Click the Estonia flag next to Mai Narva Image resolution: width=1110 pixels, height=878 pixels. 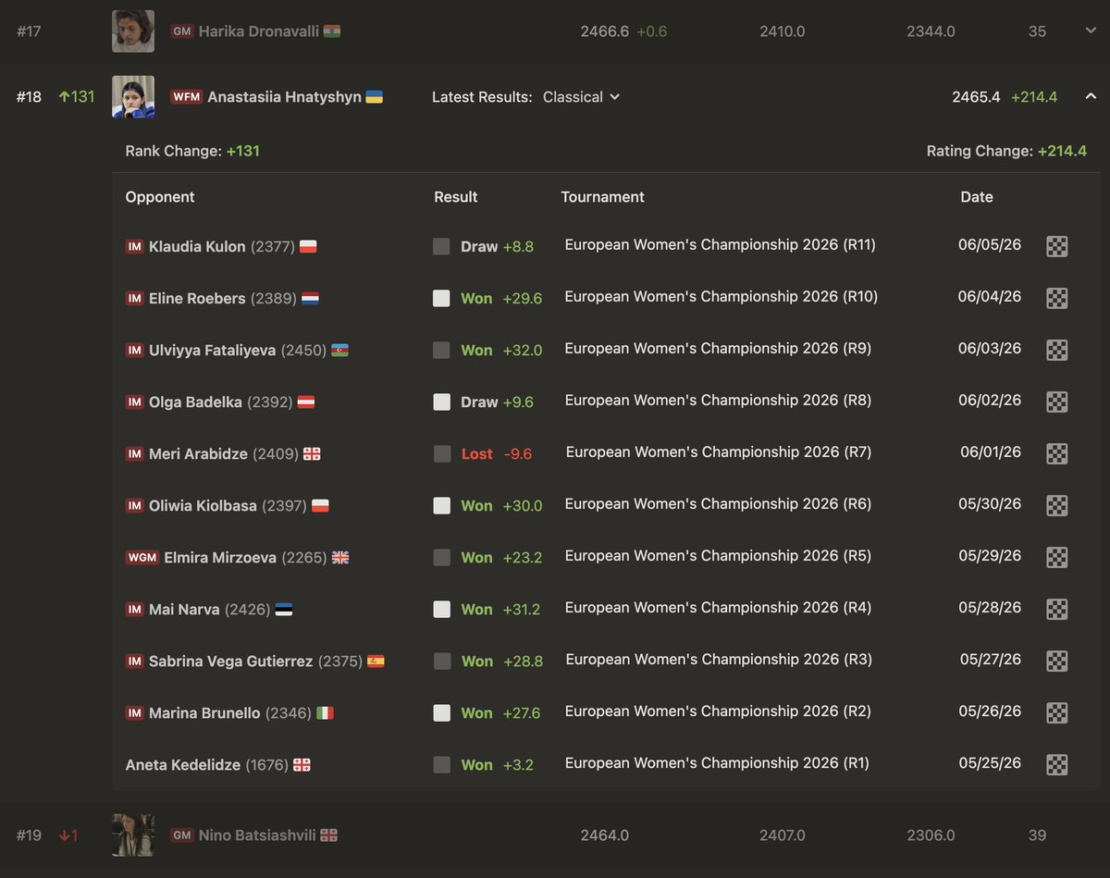point(284,610)
